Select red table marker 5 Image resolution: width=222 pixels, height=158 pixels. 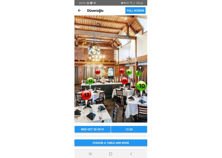(x=122, y=71)
